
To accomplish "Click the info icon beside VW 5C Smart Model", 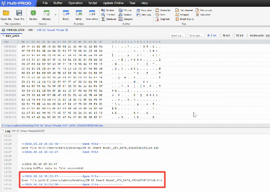I will [67, 30].
